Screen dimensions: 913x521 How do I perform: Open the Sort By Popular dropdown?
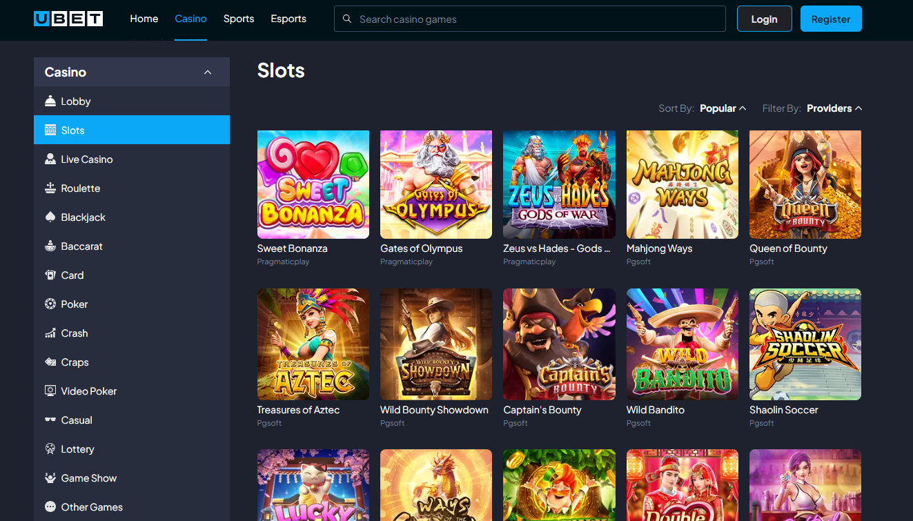[x=723, y=108]
